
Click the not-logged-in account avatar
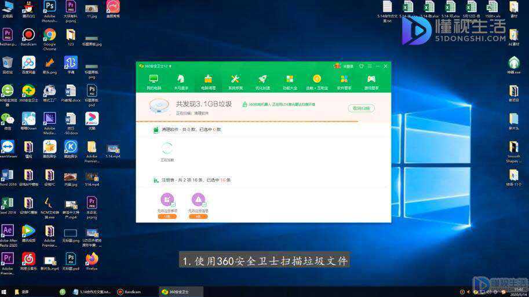click(x=337, y=66)
